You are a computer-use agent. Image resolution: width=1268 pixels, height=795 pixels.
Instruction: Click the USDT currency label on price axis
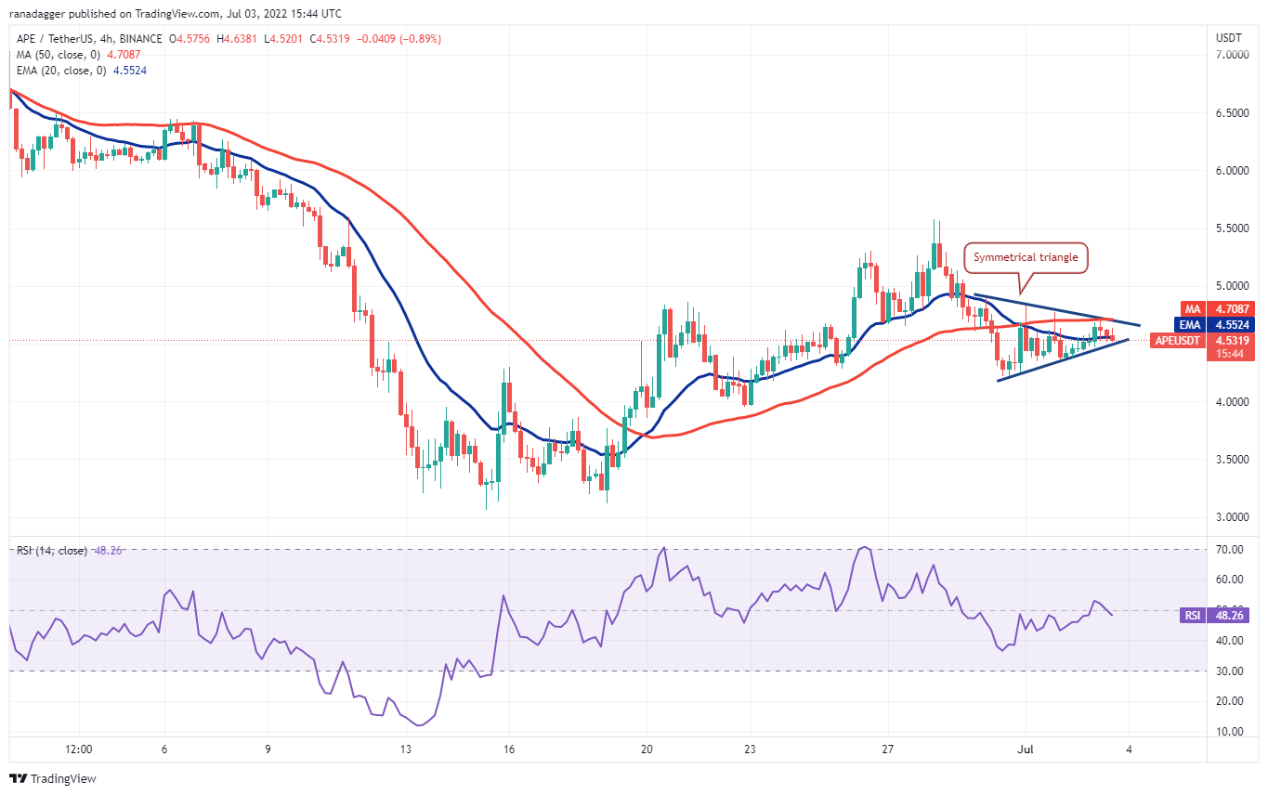pos(1229,37)
